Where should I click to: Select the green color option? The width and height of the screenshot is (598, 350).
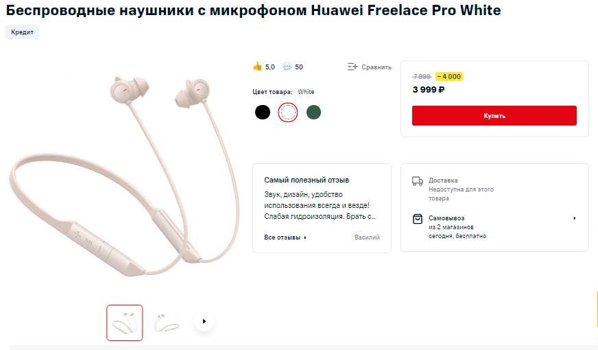(x=313, y=113)
